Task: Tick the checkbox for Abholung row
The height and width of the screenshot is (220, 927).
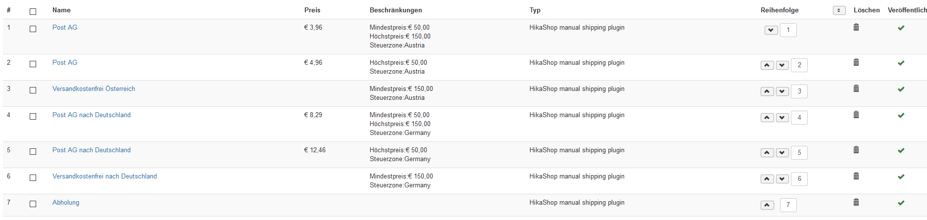Action: click(33, 204)
